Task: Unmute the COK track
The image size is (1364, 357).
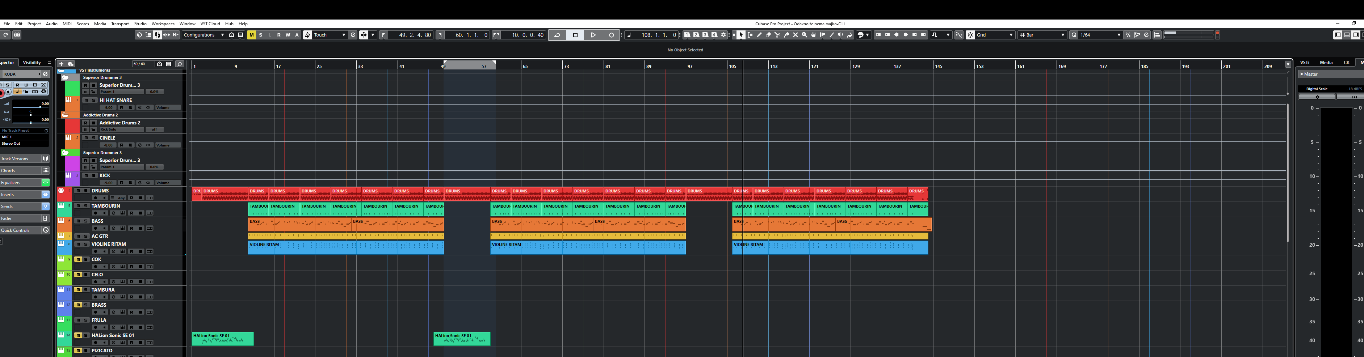Action: tap(78, 259)
